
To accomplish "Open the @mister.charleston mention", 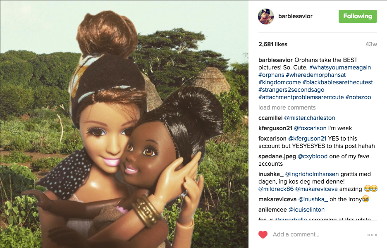I will (x=310, y=118).
